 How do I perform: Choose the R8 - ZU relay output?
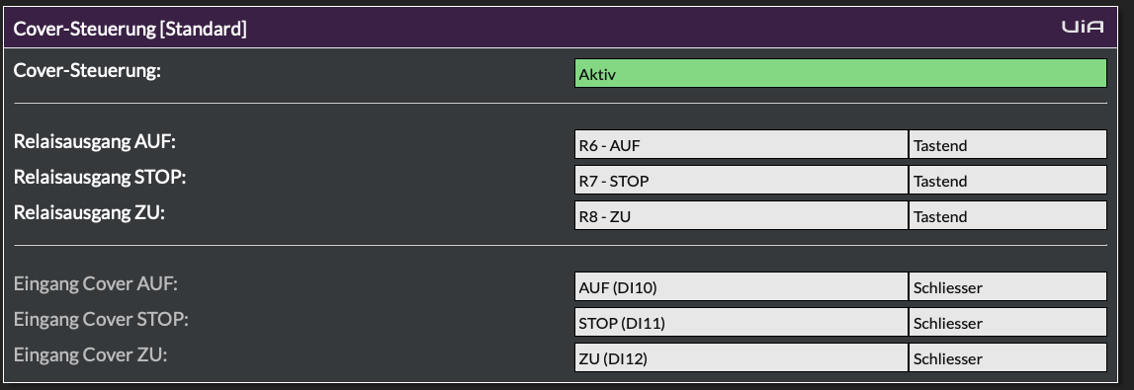click(x=741, y=215)
